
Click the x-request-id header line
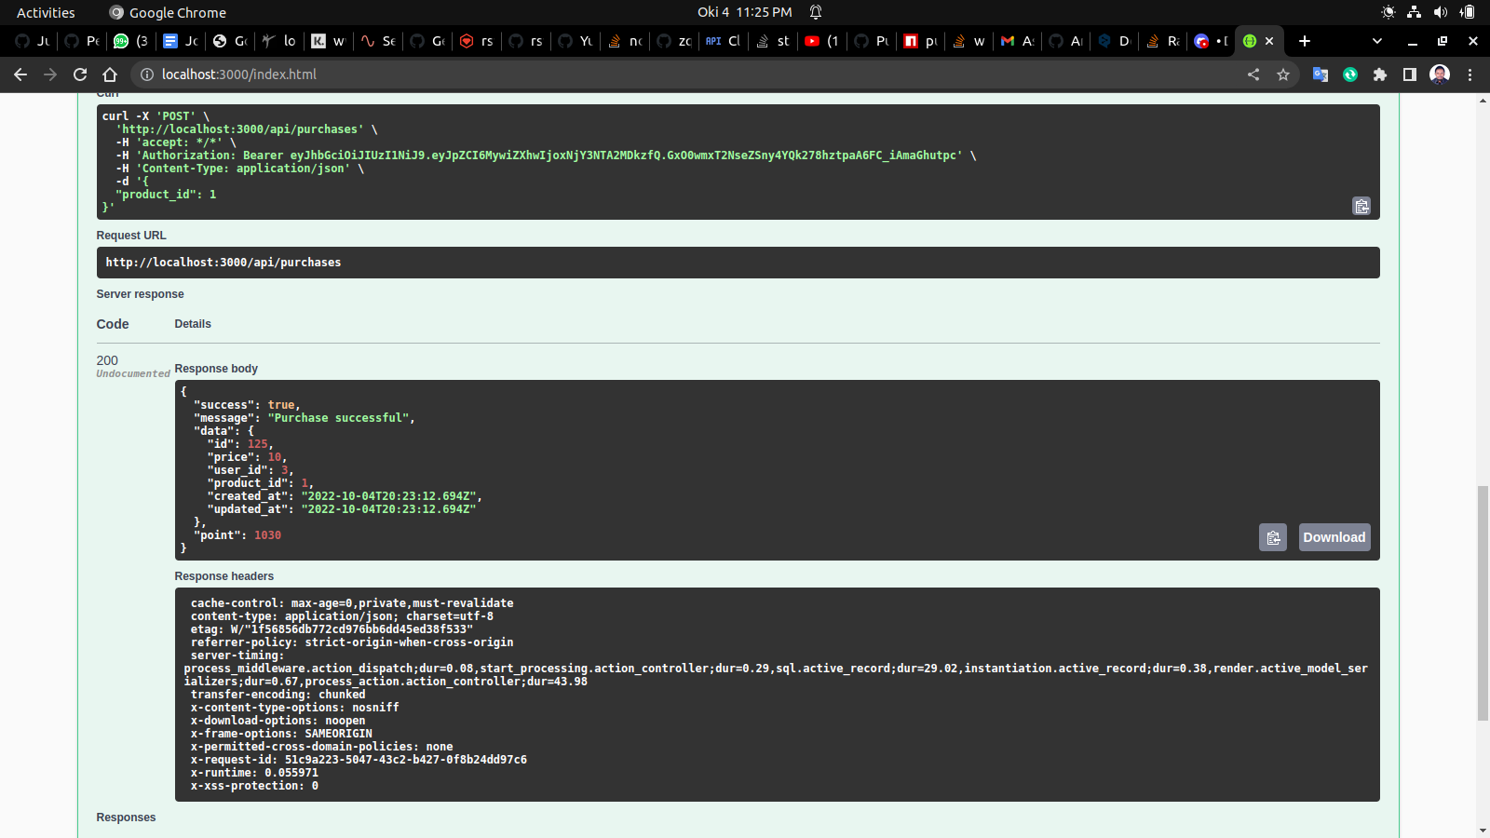point(359,760)
